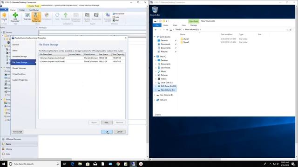Click the Chrome icon on taskbar
The height and width of the screenshot is (167, 298).
pos(118,164)
